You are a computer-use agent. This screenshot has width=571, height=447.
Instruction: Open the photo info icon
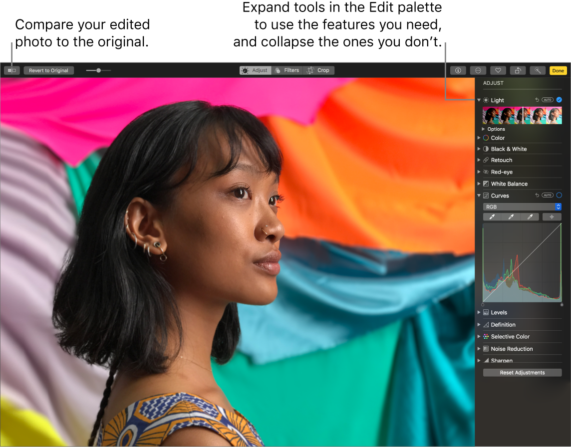tap(458, 70)
